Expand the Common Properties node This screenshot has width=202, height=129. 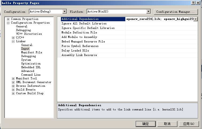coord(8,19)
